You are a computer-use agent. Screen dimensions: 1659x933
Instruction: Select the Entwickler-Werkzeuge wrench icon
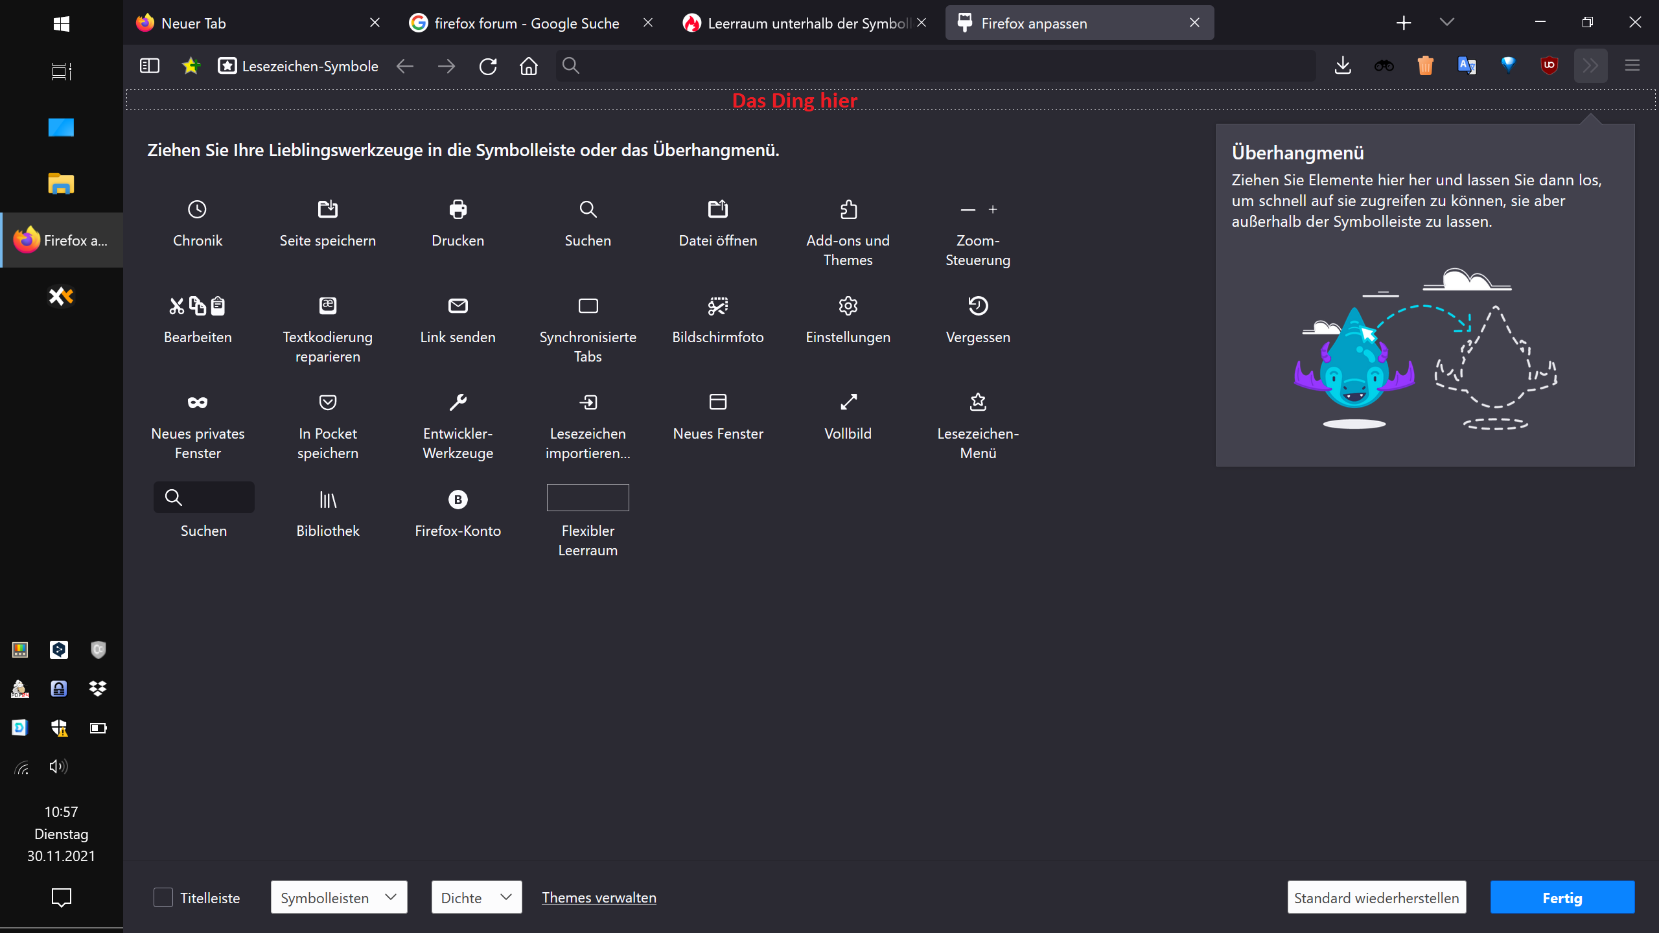458,402
